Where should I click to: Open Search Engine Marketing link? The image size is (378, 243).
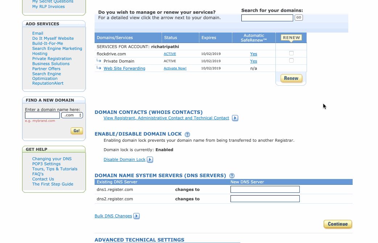(x=57, y=48)
